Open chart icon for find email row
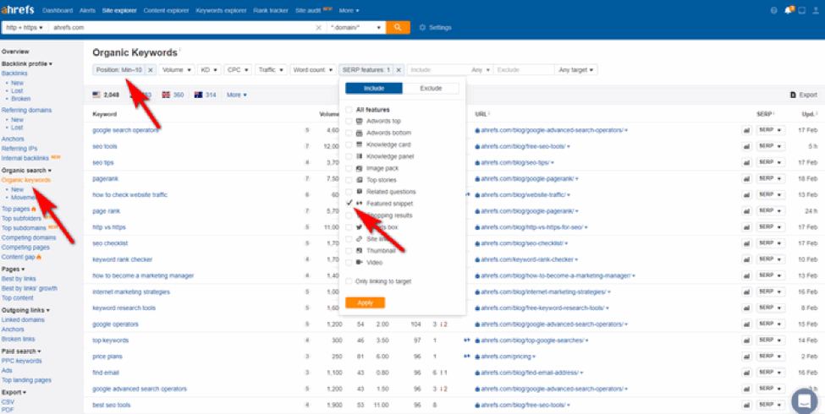This screenshot has width=825, height=414. click(746, 373)
